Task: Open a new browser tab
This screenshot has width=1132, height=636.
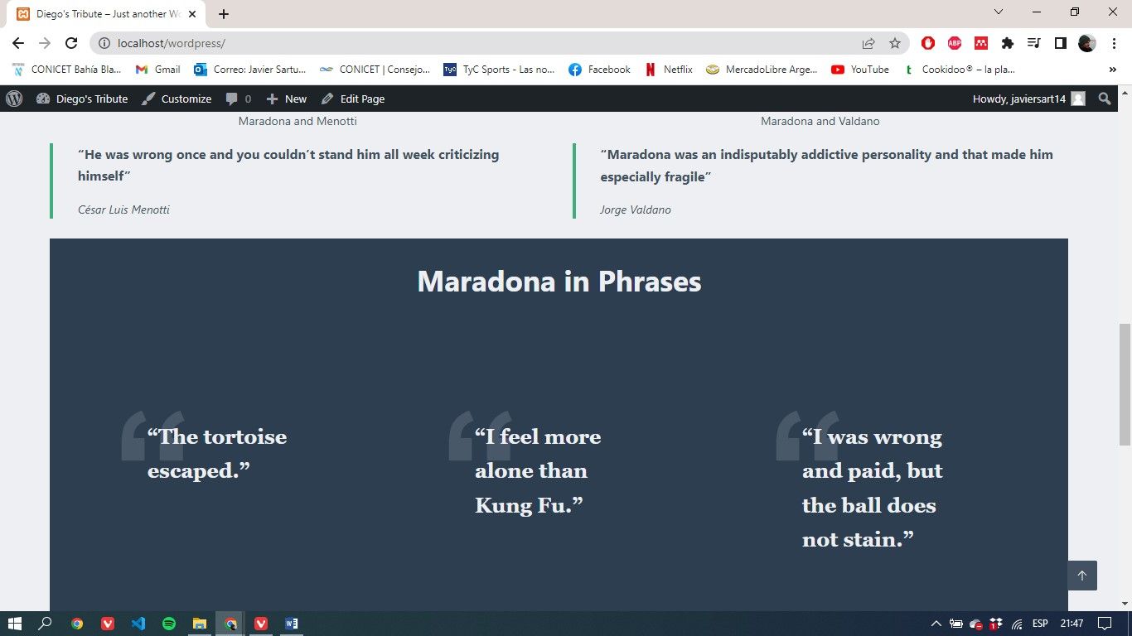Action: pyautogui.click(x=224, y=14)
